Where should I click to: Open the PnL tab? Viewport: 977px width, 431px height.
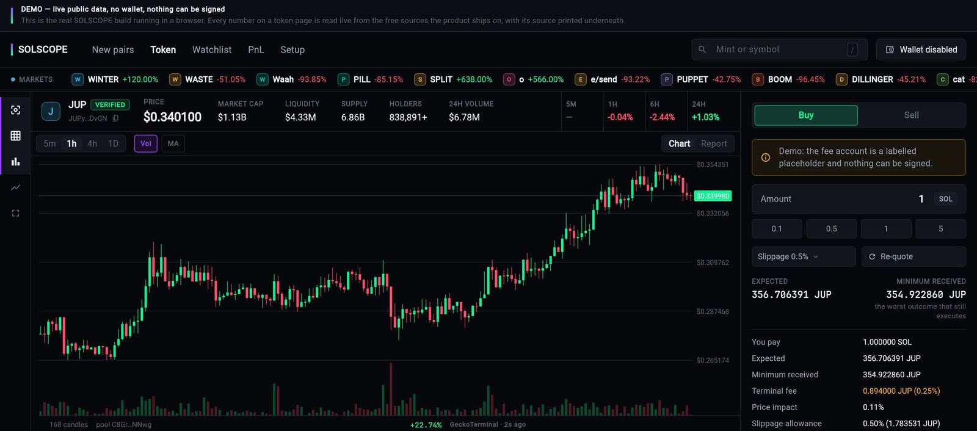tap(256, 49)
